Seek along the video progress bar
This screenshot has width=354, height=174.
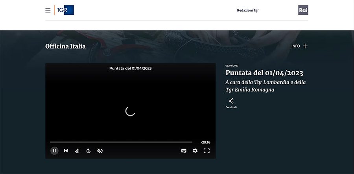pos(121,142)
